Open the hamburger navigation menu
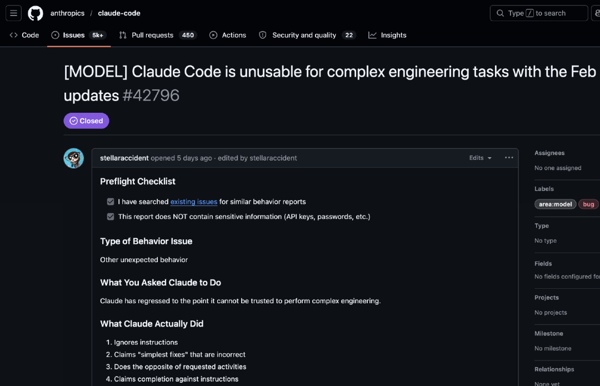 pyautogui.click(x=13, y=13)
